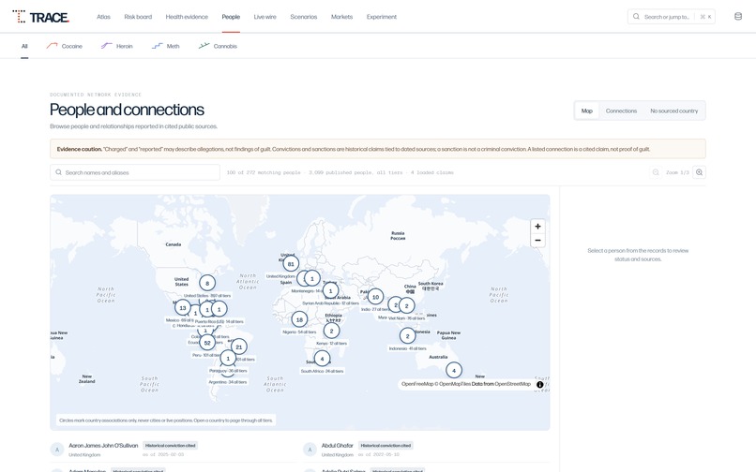Click the Indonesia · 41 all tiers label
756x472 pixels.
point(407,348)
